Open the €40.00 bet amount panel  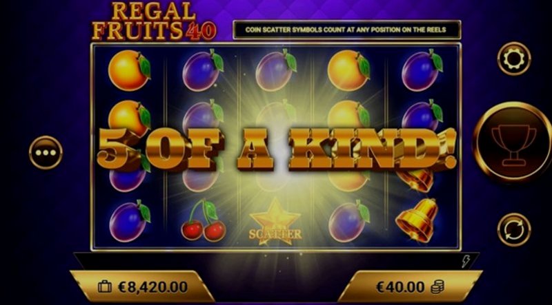pos(410,286)
